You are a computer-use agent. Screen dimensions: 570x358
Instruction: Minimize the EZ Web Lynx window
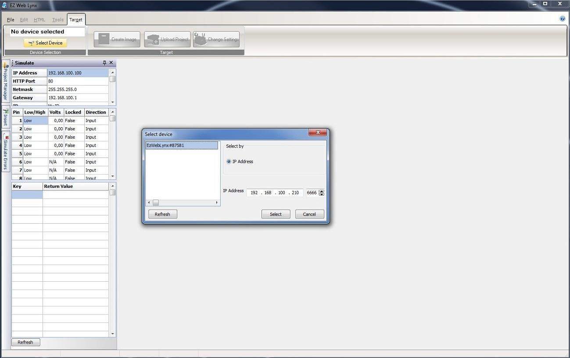pos(534,4)
